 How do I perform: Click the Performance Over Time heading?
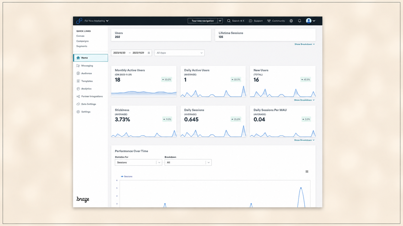tap(131, 151)
